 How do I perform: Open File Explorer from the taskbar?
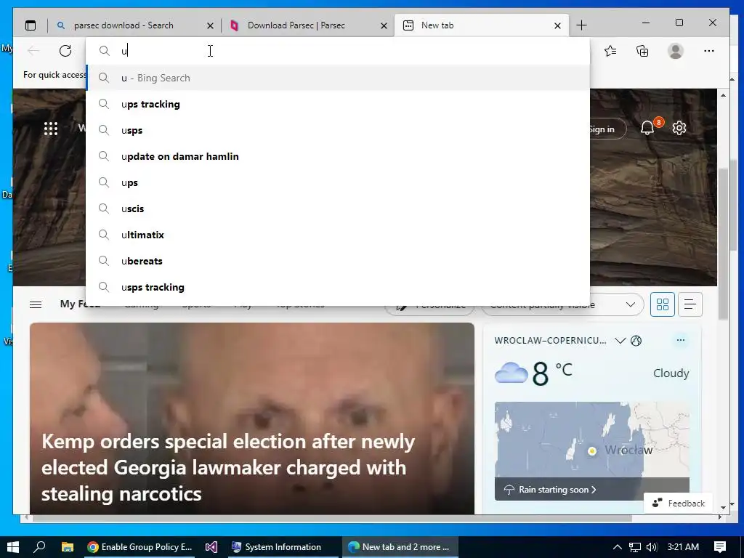click(x=68, y=547)
